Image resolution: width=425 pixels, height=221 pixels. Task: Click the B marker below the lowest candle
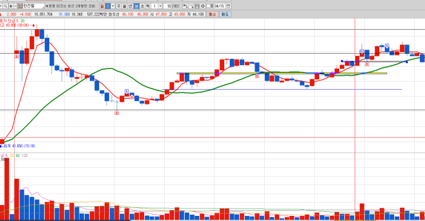117,113
